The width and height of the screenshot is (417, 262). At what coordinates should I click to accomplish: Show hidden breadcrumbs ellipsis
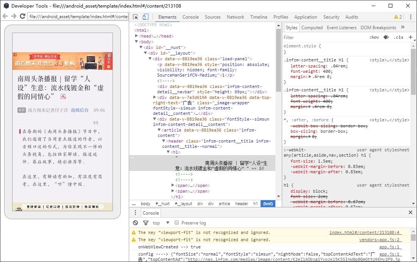(133, 204)
